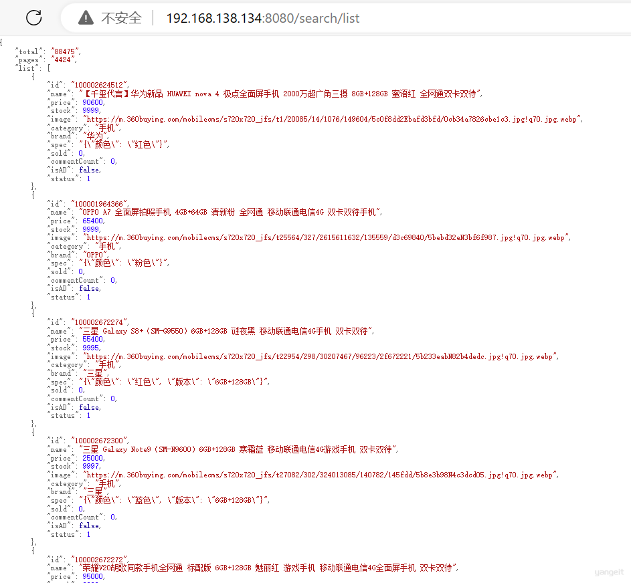Click the OPPO A7 product name text
This screenshot has width=631, height=583.
(230, 212)
